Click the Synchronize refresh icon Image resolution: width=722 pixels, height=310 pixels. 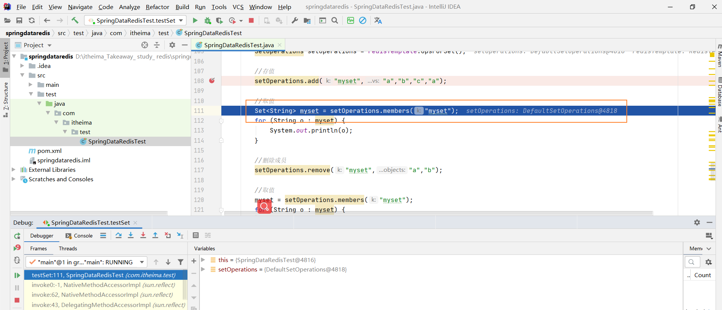(32, 20)
